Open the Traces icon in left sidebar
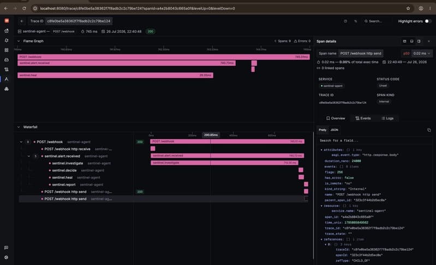This screenshot has width=436, height=265. 7,79
